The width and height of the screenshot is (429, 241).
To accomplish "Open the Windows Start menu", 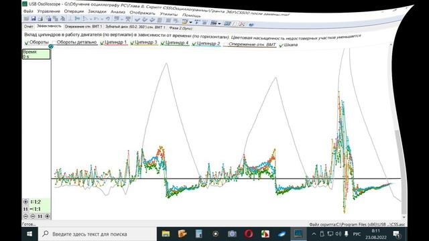I will click(x=29, y=234).
